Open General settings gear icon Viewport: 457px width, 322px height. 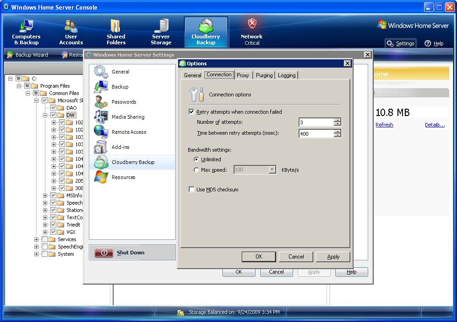[x=101, y=72]
